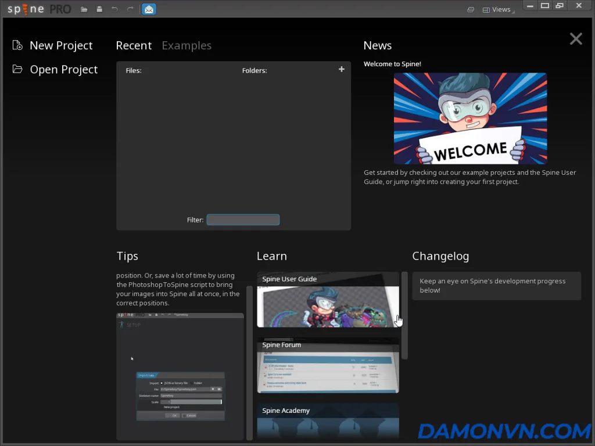This screenshot has width=595, height=446.
Task: Click the save disk icon in toolbar
Action: (99, 9)
